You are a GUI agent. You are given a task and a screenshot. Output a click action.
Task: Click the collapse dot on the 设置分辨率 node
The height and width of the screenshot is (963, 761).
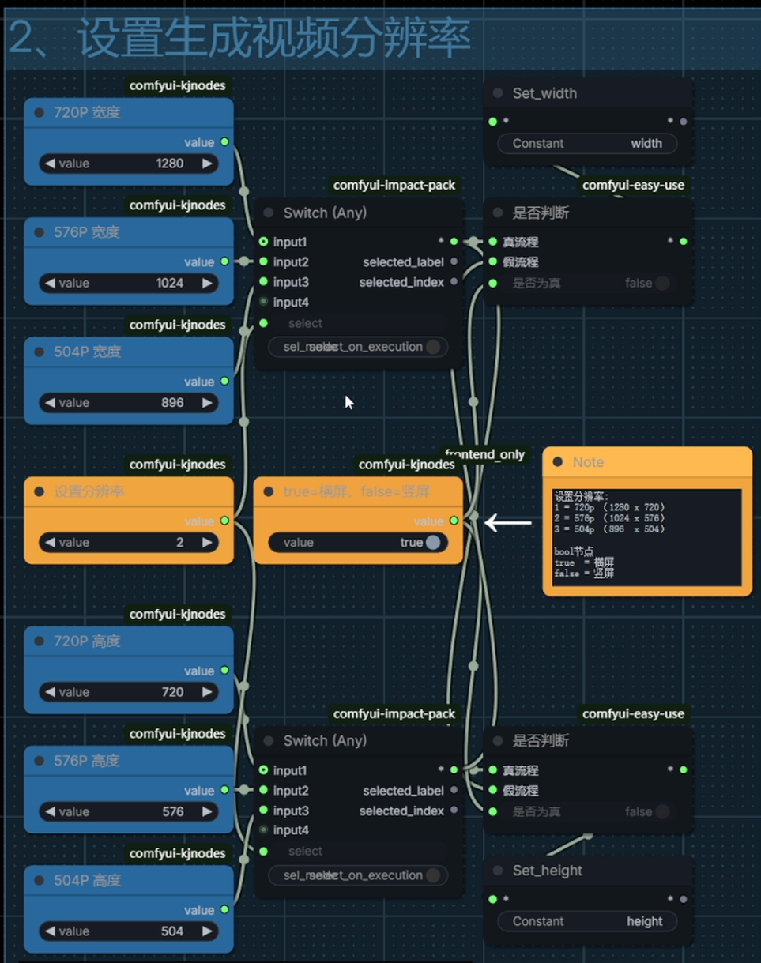click(39, 492)
